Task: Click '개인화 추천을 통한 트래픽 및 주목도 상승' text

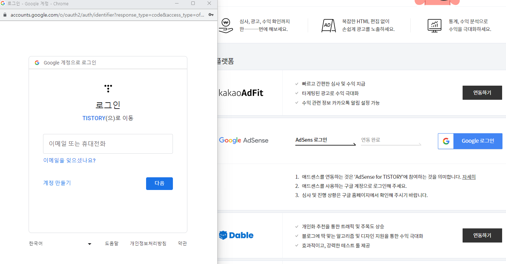Action: pos(343,226)
